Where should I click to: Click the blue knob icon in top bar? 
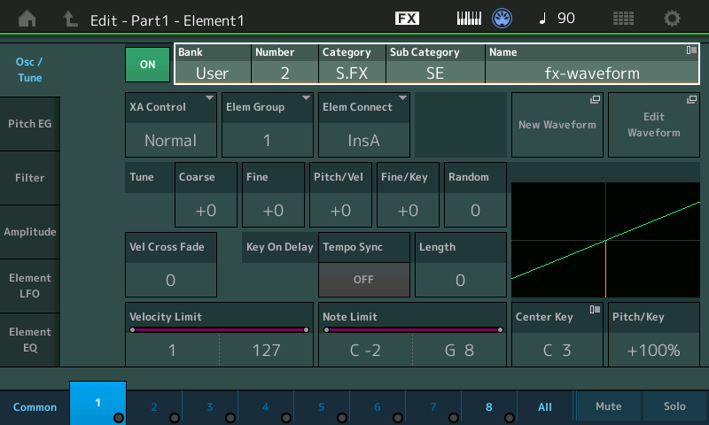(x=503, y=19)
